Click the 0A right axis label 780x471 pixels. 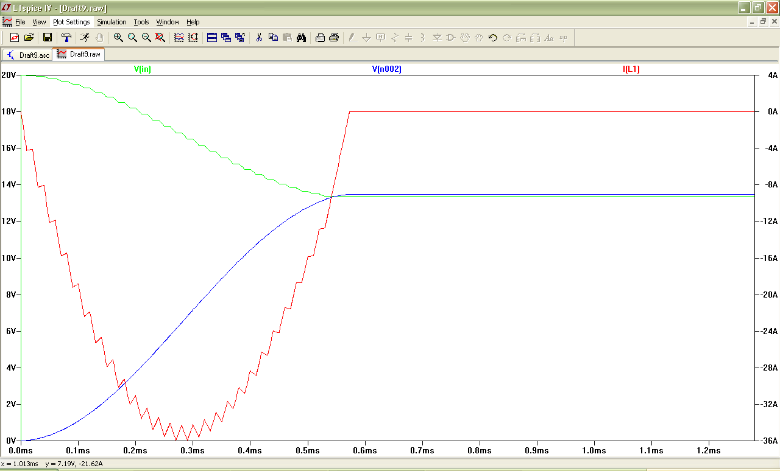773,112
